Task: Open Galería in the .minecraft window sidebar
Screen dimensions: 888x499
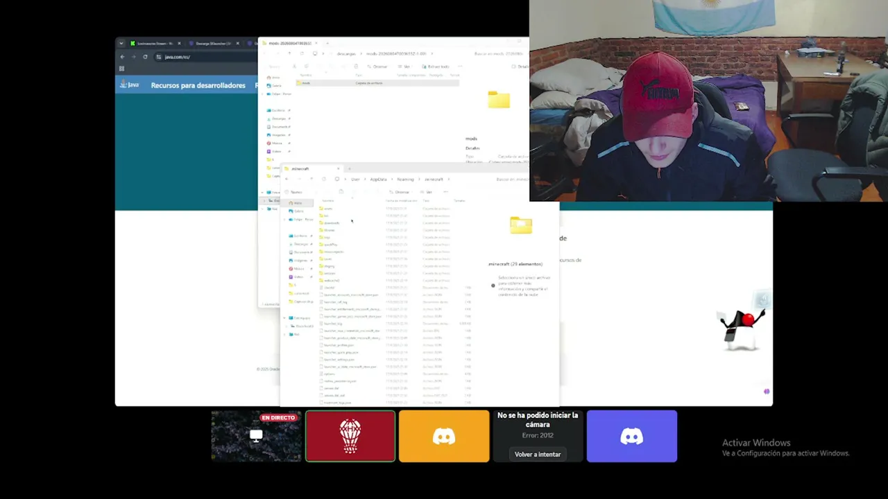Action: [298, 211]
